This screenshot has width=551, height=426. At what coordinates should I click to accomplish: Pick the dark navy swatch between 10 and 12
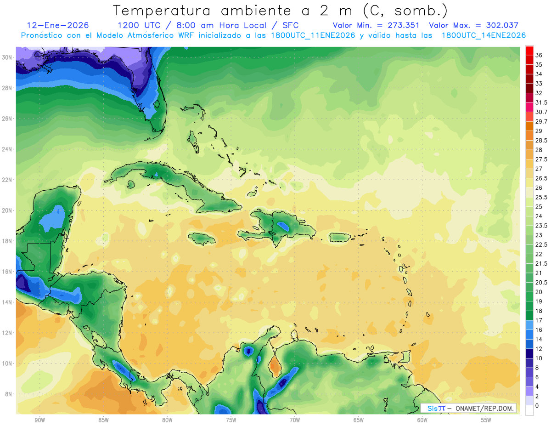529,354
